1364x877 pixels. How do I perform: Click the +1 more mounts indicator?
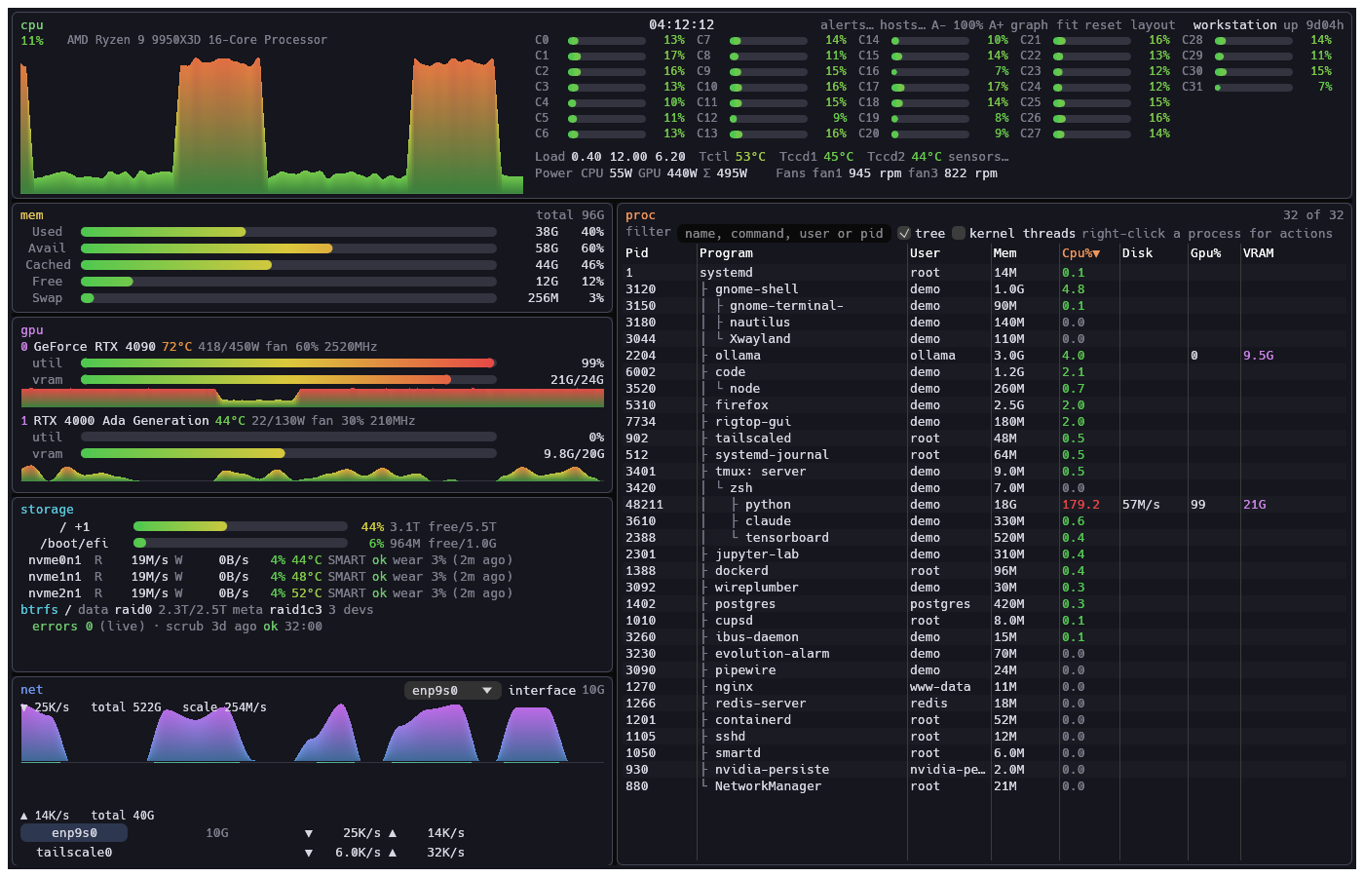(x=82, y=527)
